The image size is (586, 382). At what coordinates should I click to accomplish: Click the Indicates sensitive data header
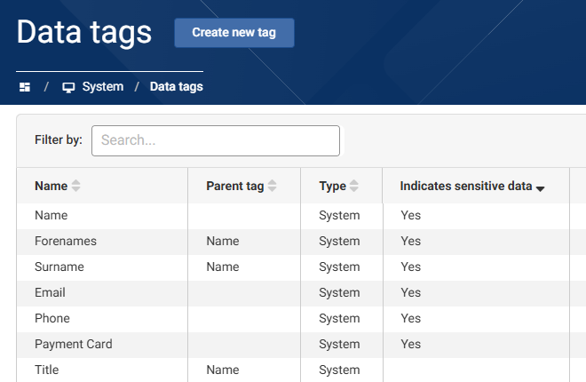(x=465, y=187)
